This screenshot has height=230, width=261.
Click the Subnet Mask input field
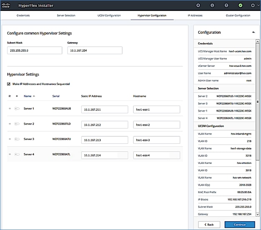click(x=35, y=51)
